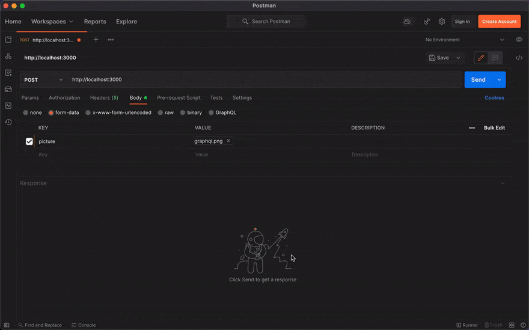This screenshot has height=330, width=529.
Task: Switch to the Tests tab
Action: pyautogui.click(x=216, y=98)
